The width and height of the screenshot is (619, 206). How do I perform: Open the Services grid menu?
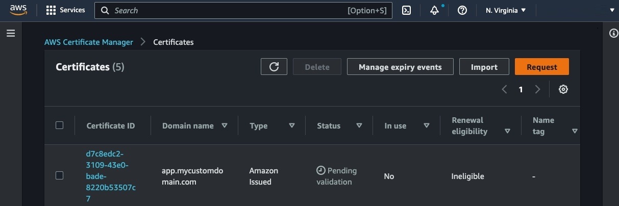click(x=51, y=10)
